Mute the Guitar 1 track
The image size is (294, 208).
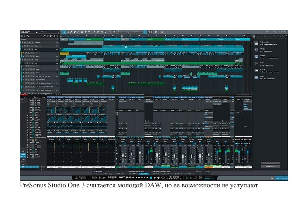pos(26,66)
